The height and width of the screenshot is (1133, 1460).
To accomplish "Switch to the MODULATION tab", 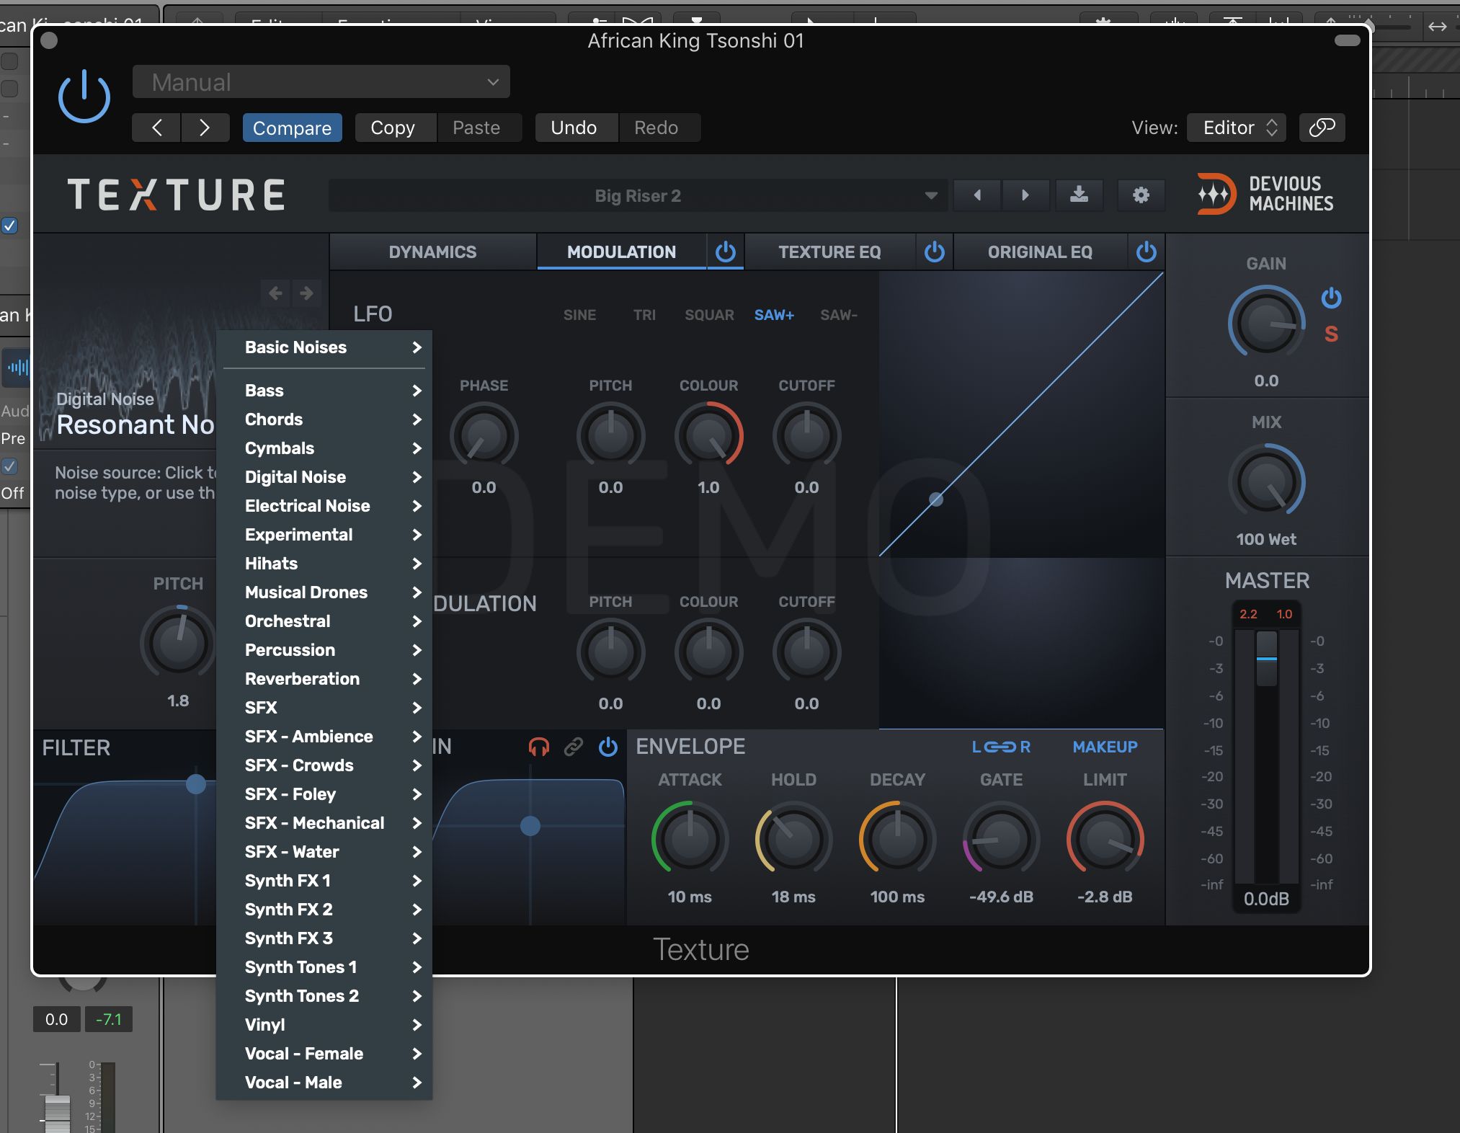I will (x=621, y=252).
